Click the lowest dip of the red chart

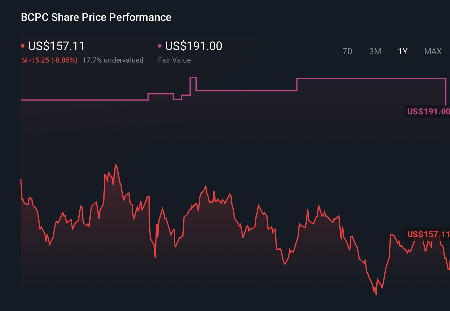click(x=376, y=294)
